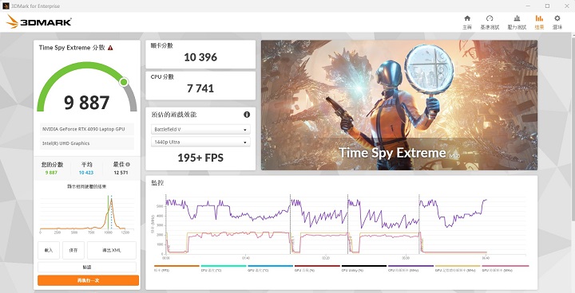Image resolution: width=575 pixels, height=293 pixels.
Task: Click the red warning triangle beside Time Spy Extreme
Action: click(110, 48)
